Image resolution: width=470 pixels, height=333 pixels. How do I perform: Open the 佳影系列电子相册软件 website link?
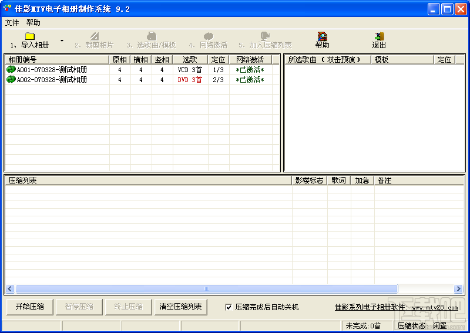coord(396,307)
